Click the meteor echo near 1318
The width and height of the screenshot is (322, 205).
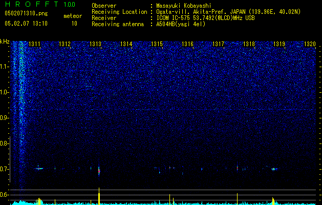(237, 167)
